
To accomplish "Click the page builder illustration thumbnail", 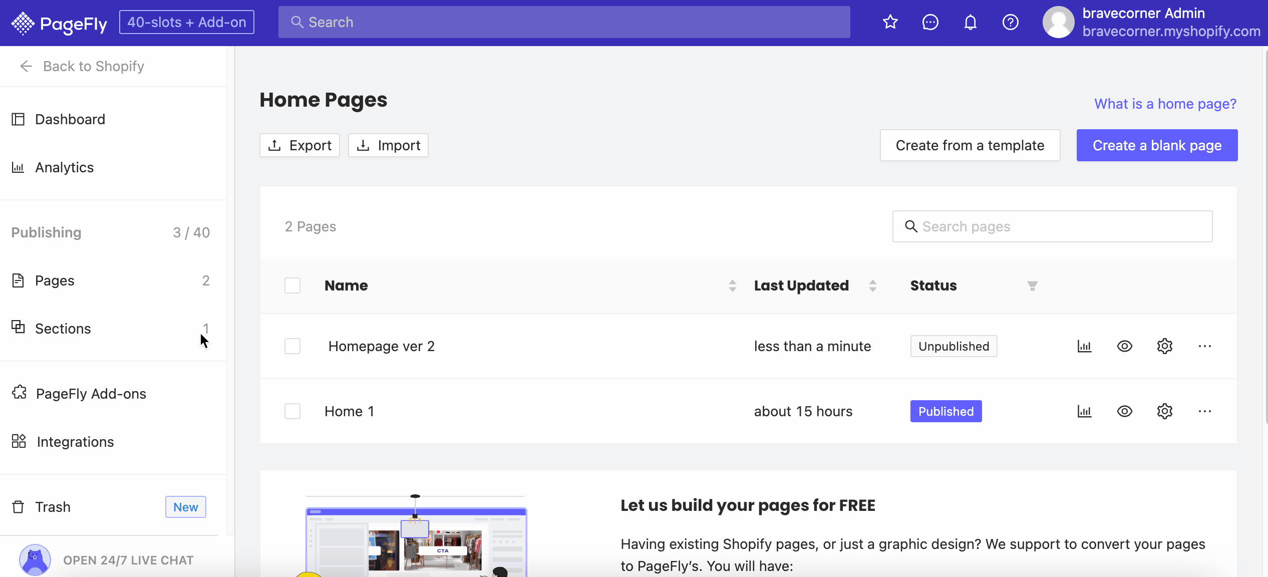I will click(416, 536).
